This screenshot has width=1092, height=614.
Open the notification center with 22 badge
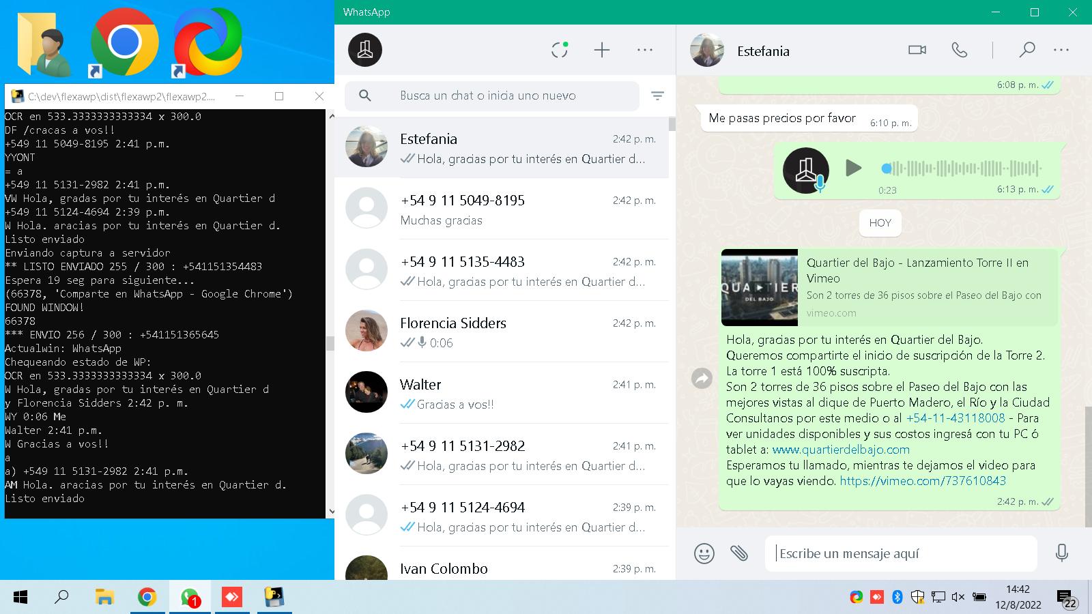click(1067, 598)
